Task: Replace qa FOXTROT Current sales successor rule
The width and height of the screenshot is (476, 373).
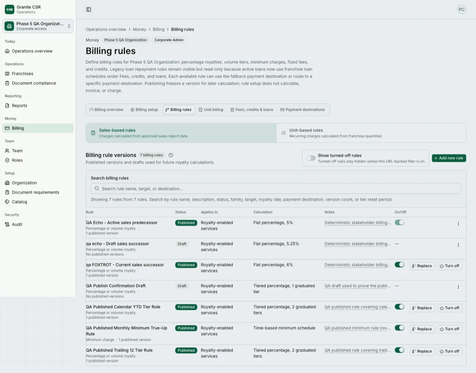Action: (422, 266)
